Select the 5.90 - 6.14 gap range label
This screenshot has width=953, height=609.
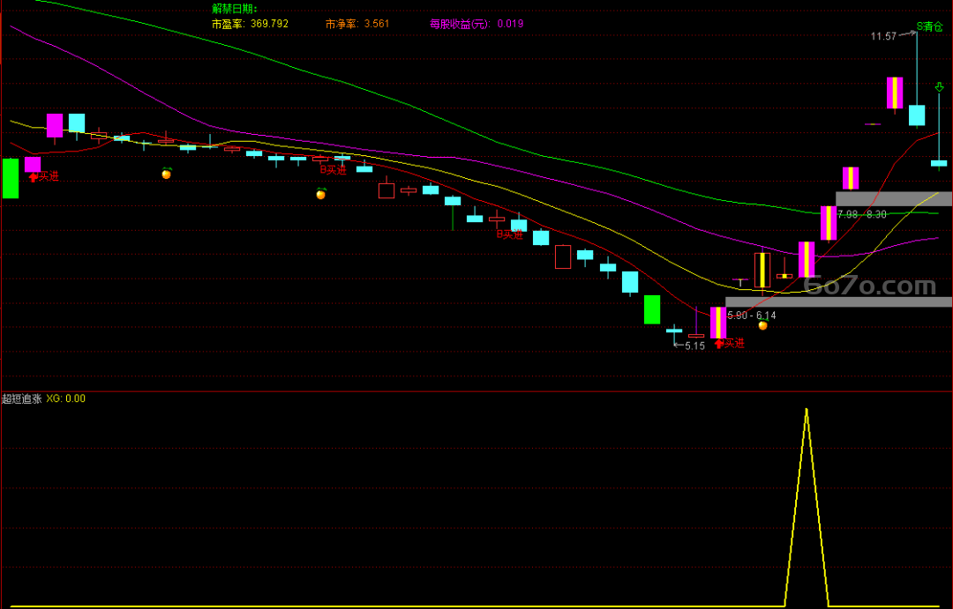click(752, 316)
